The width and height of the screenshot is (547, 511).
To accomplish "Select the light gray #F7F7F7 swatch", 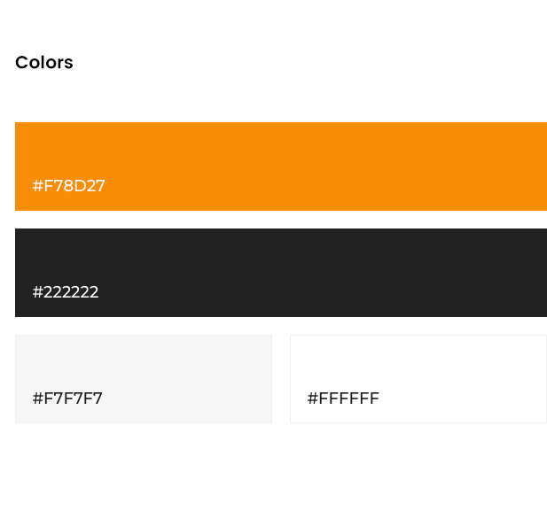I will coord(144,379).
